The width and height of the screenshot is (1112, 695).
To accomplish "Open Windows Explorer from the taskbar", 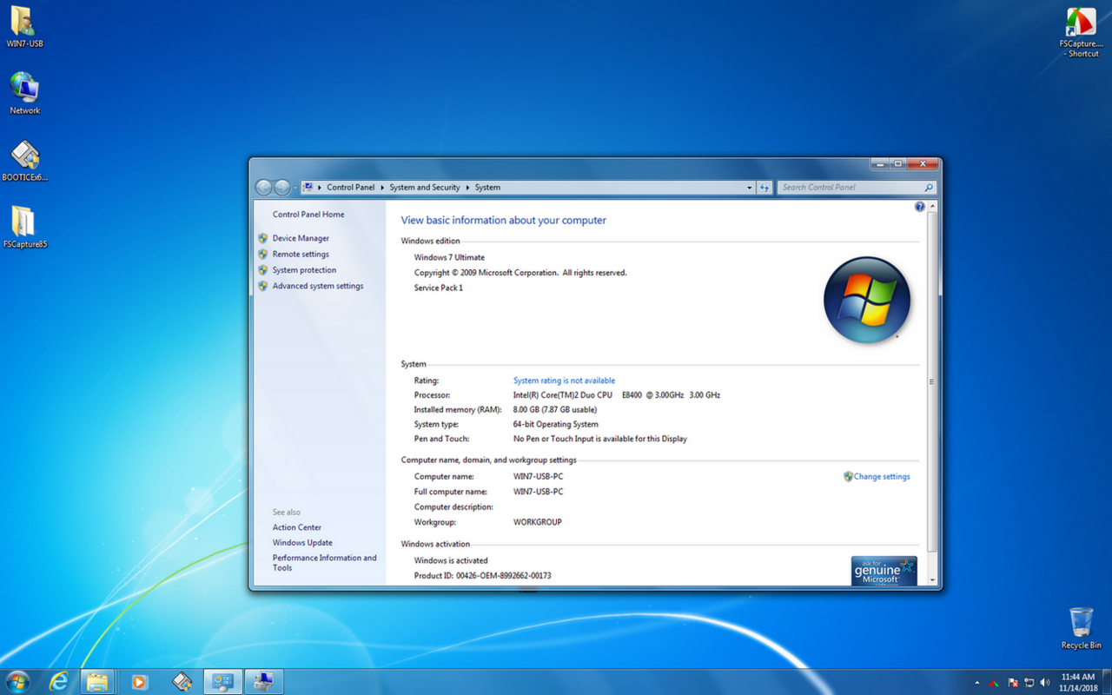I will [97, 682].
